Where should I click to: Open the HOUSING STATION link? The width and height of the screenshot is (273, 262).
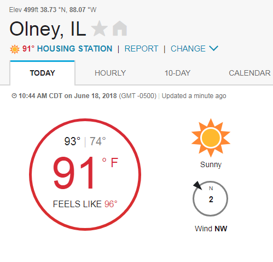coord(74,49)
